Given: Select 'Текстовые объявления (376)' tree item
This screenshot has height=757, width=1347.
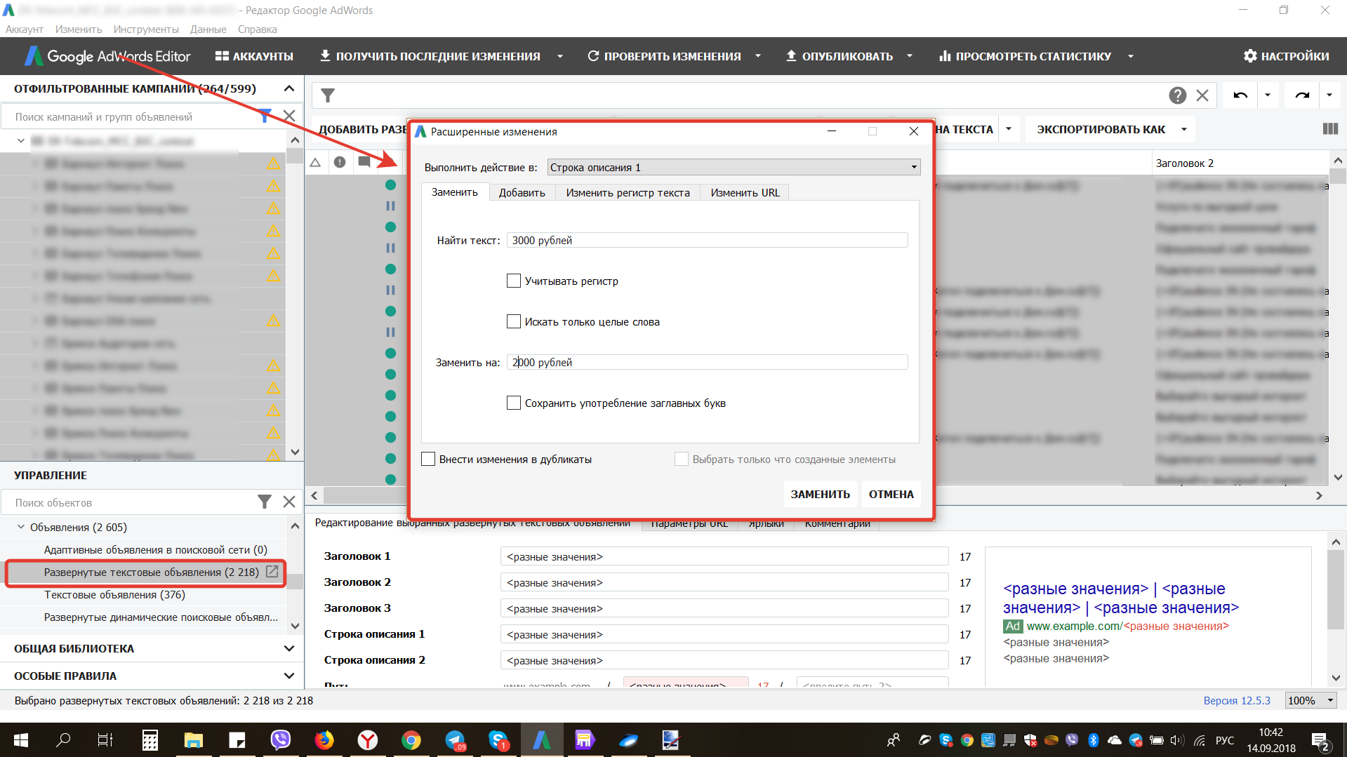Looking at the screenshot, I should [114, 594].
